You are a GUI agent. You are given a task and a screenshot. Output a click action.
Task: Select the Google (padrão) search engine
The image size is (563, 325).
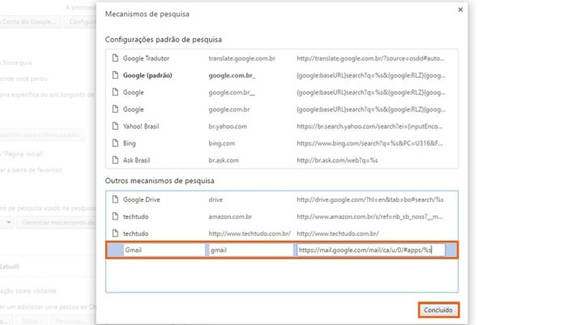(282, 75)
